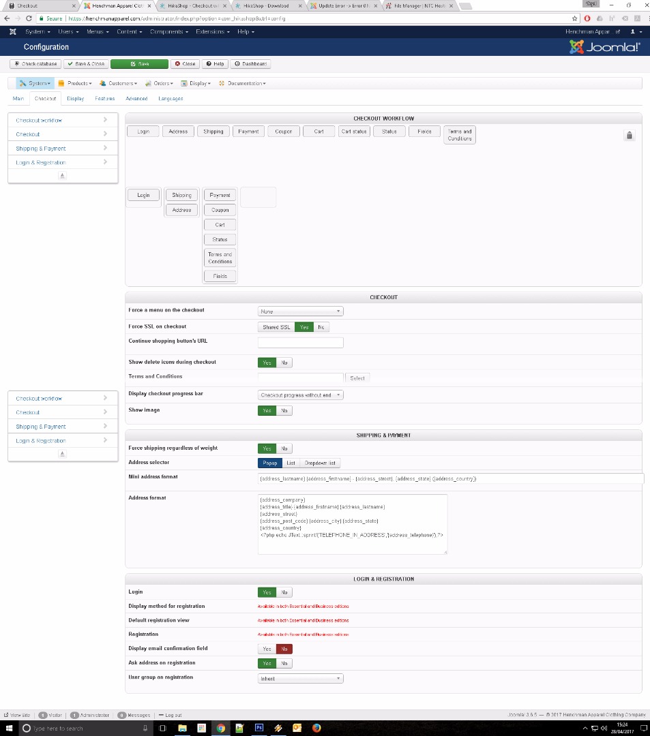Open the Joomla Content menu
The height and width of the screenshot is (736, 650).
129,31
